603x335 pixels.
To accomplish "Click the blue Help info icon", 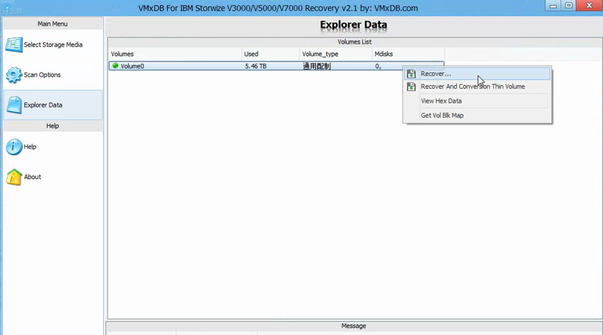I will tap(14, 147).
